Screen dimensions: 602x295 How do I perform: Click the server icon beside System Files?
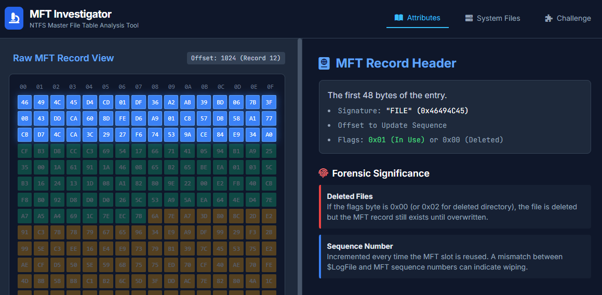(469, 18)
